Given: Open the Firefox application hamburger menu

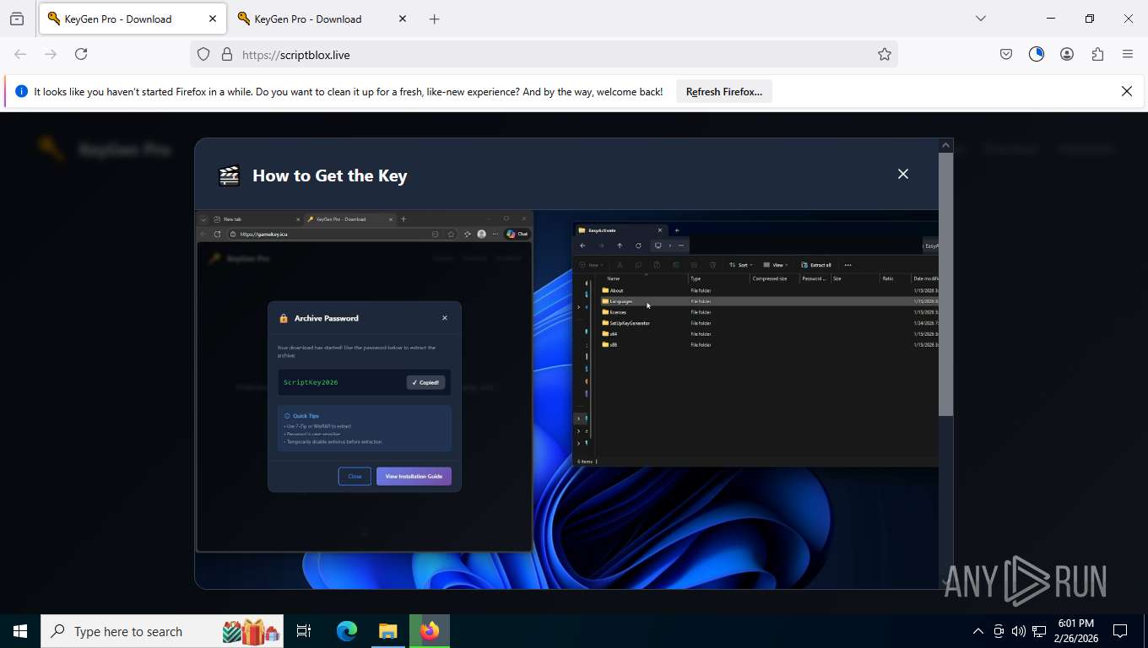Looking at the screenshot, I should 1128,54.
